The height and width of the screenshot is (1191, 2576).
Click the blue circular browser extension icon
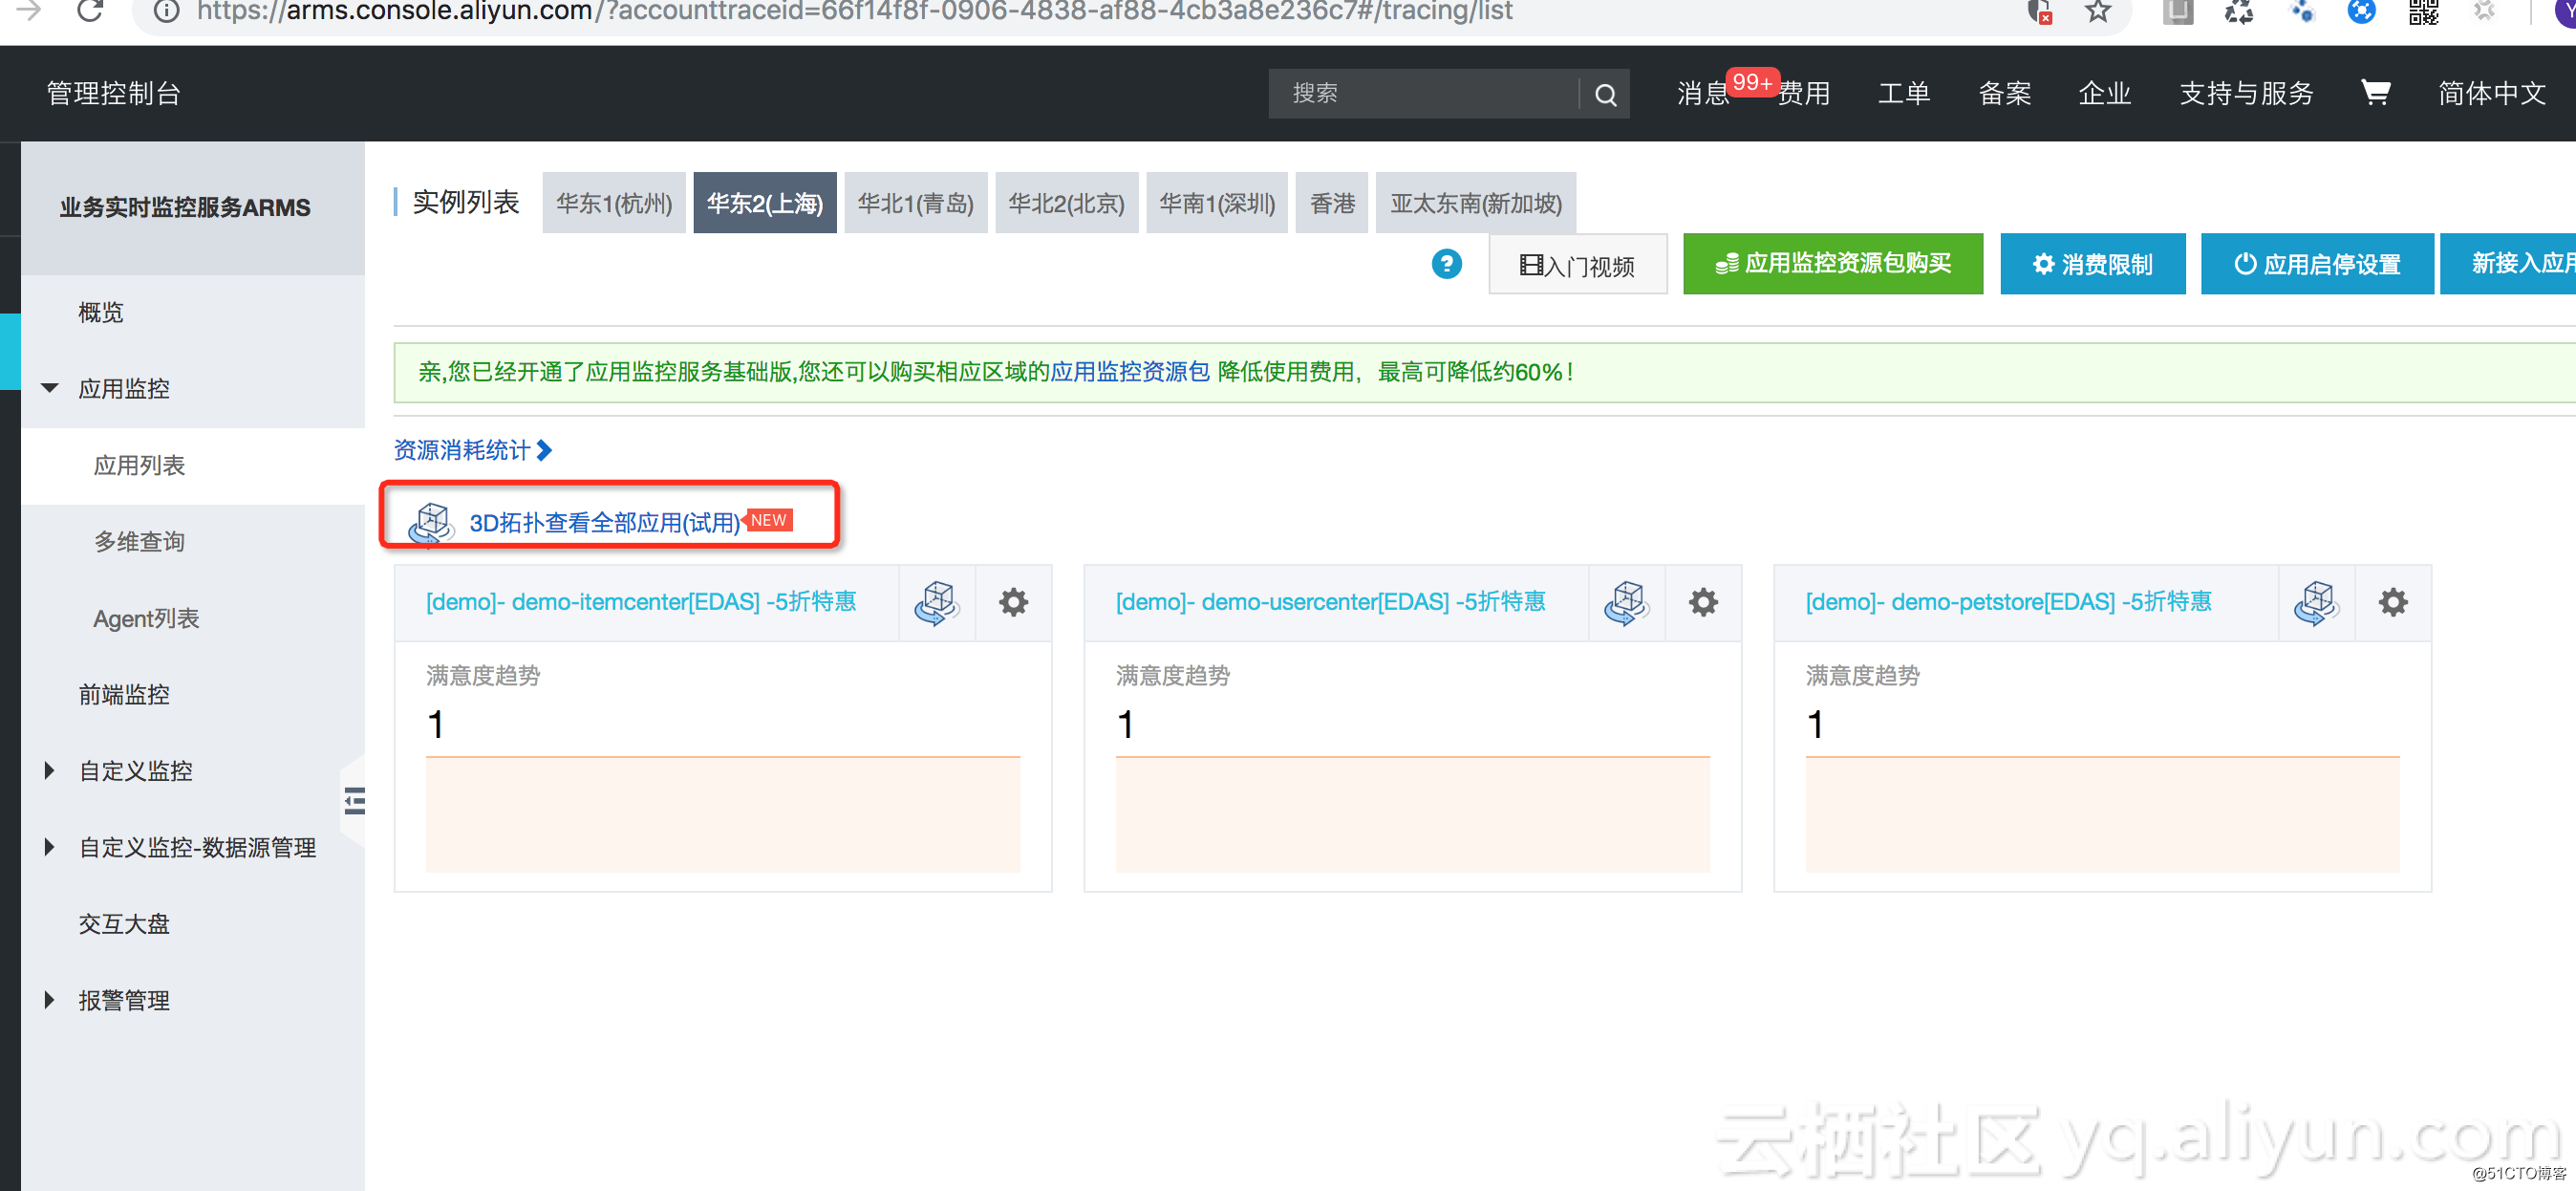pos(2361,12)
